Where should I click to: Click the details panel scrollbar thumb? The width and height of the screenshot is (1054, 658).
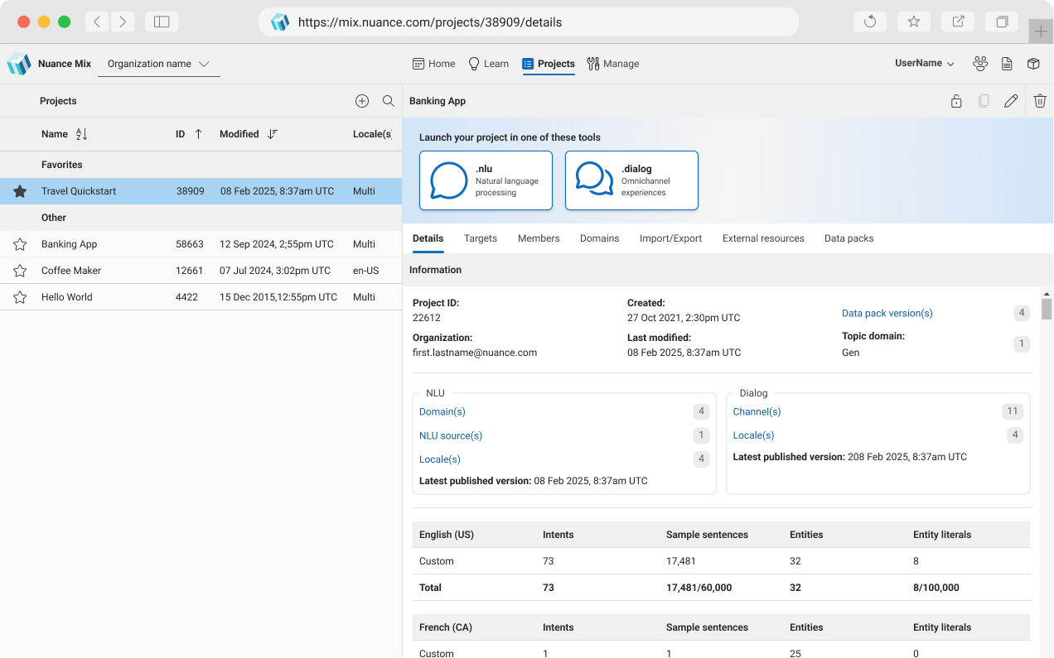[x=1047, y=309]
